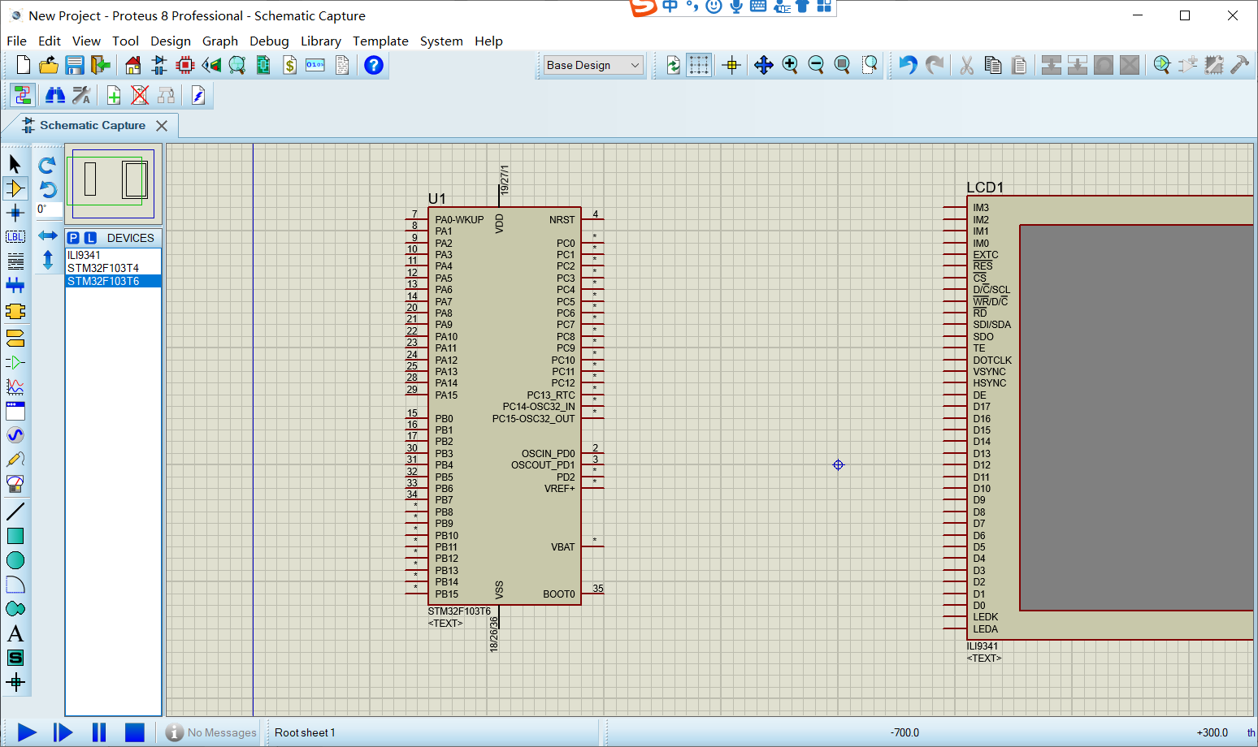Rotate anti-clockwise
The width and height of the screenshot is (1258, 747).
click(x=47, y=190)
